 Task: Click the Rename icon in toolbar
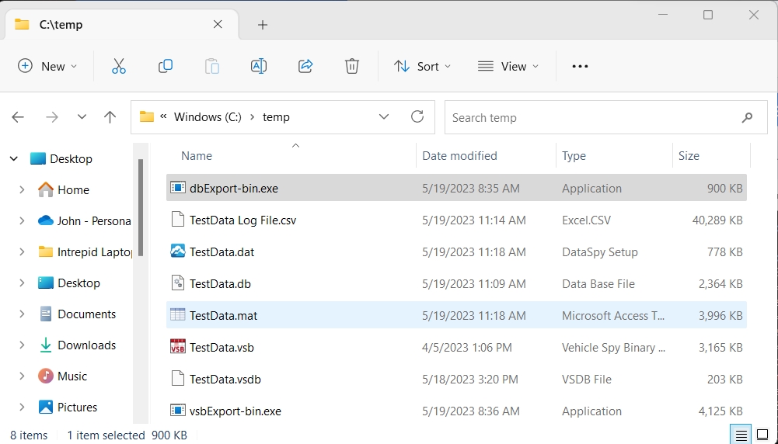259,67
